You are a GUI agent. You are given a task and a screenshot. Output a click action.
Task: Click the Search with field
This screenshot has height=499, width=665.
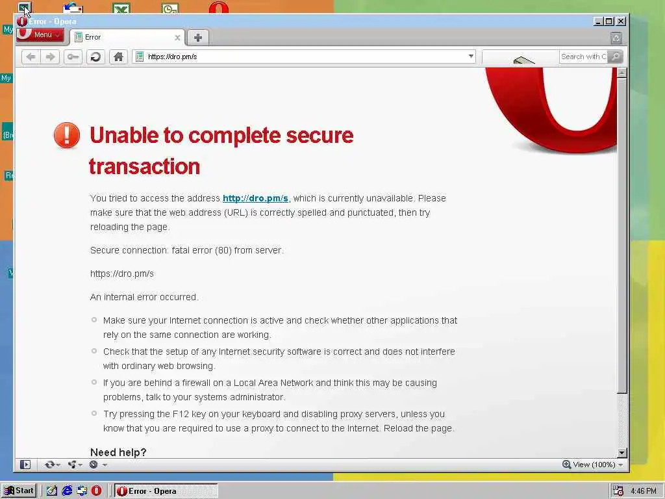pyautogui.click(x=584, y=57)
